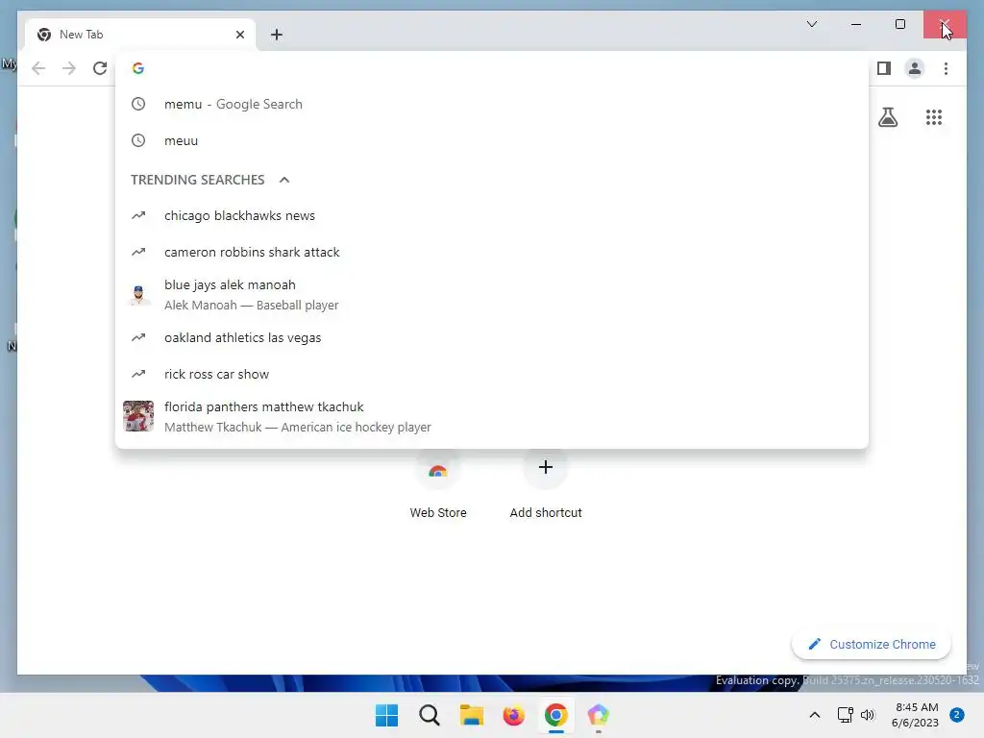
Task: Click the clock icon beside memu
Action: click(138, 104)
